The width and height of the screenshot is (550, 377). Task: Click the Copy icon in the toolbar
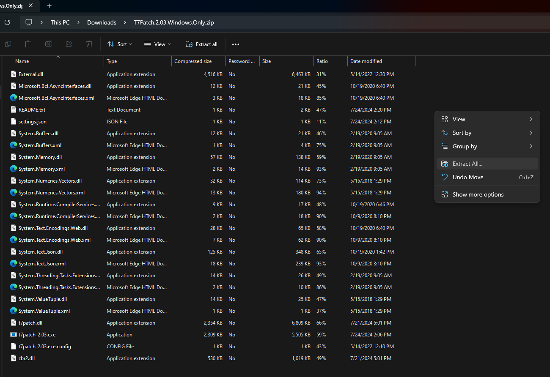8,44
